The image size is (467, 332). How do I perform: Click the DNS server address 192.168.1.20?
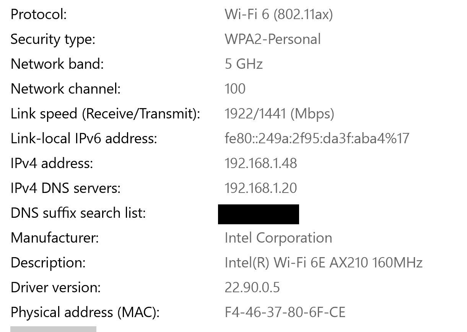click(260, 188)
